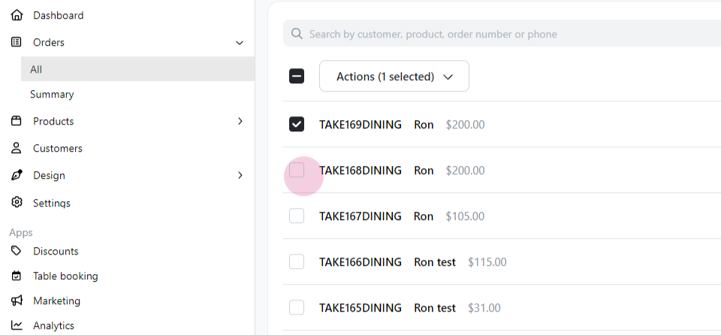Click the Settings gear icon

point(17,203)
